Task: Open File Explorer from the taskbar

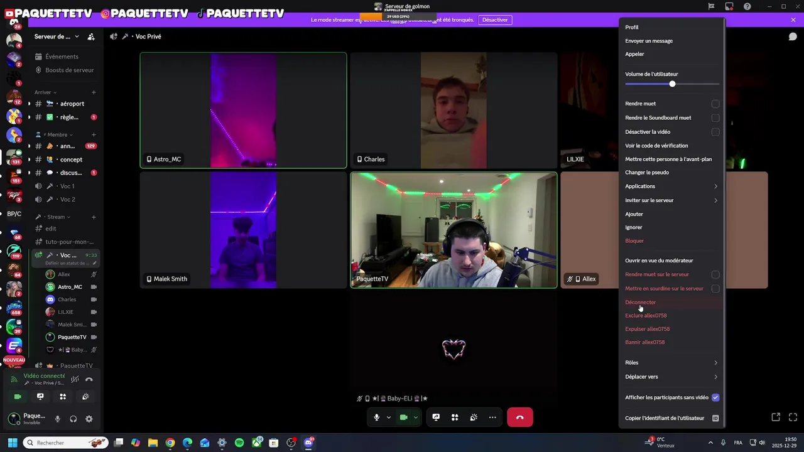Action: point(153,443)
